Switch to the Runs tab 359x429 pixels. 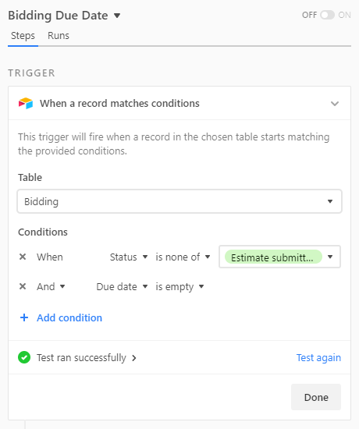coord(59,36)
